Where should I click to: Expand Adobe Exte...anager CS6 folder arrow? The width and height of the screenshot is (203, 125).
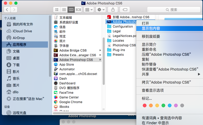100,55
